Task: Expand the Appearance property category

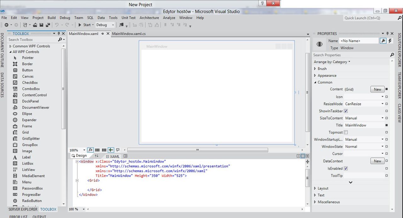Action: tap(315, 76)
